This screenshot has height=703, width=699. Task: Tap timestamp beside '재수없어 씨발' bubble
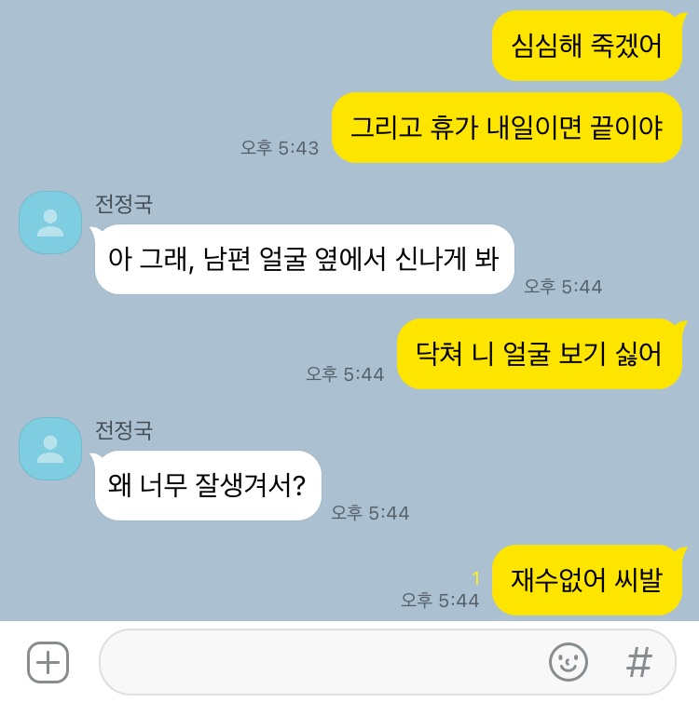click(x=440, y=601)
